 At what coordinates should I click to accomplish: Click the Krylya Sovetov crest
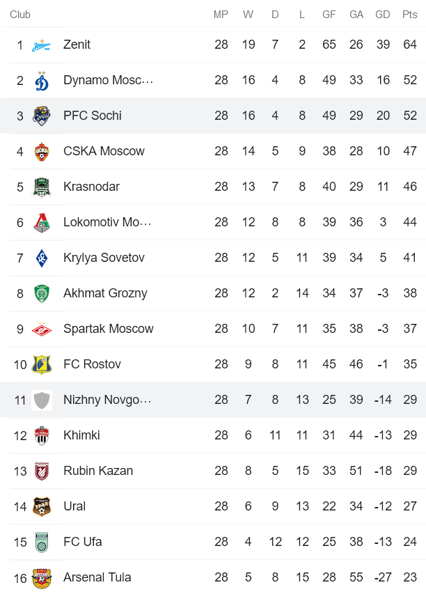coord(42,258)
